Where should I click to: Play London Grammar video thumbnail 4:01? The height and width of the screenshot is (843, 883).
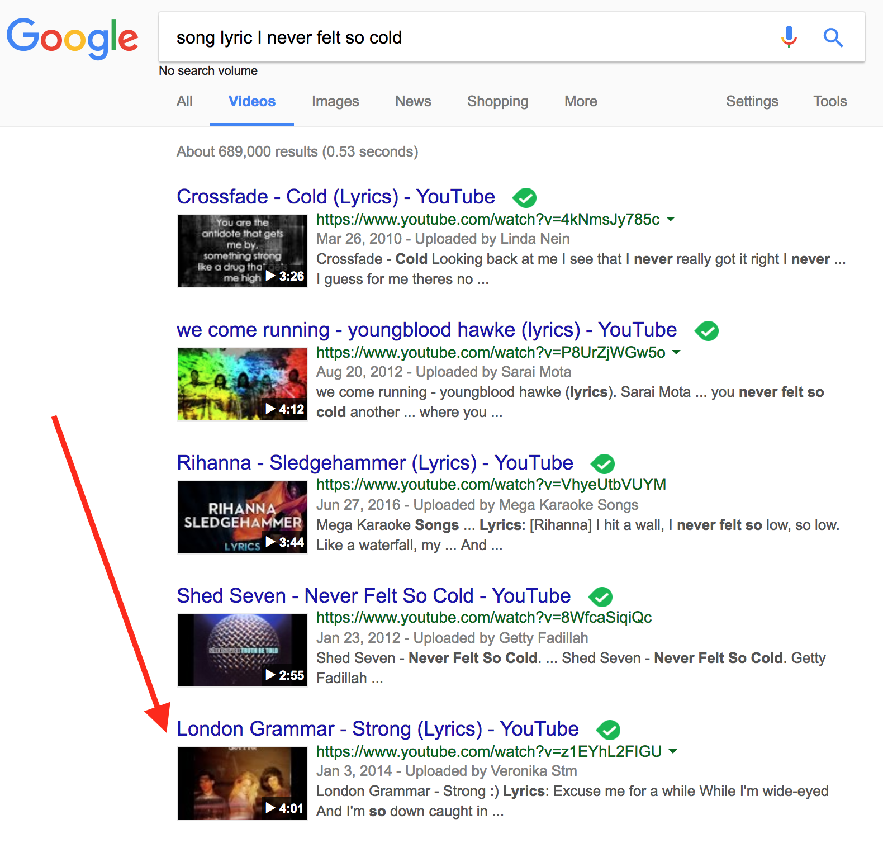point(243,783)
